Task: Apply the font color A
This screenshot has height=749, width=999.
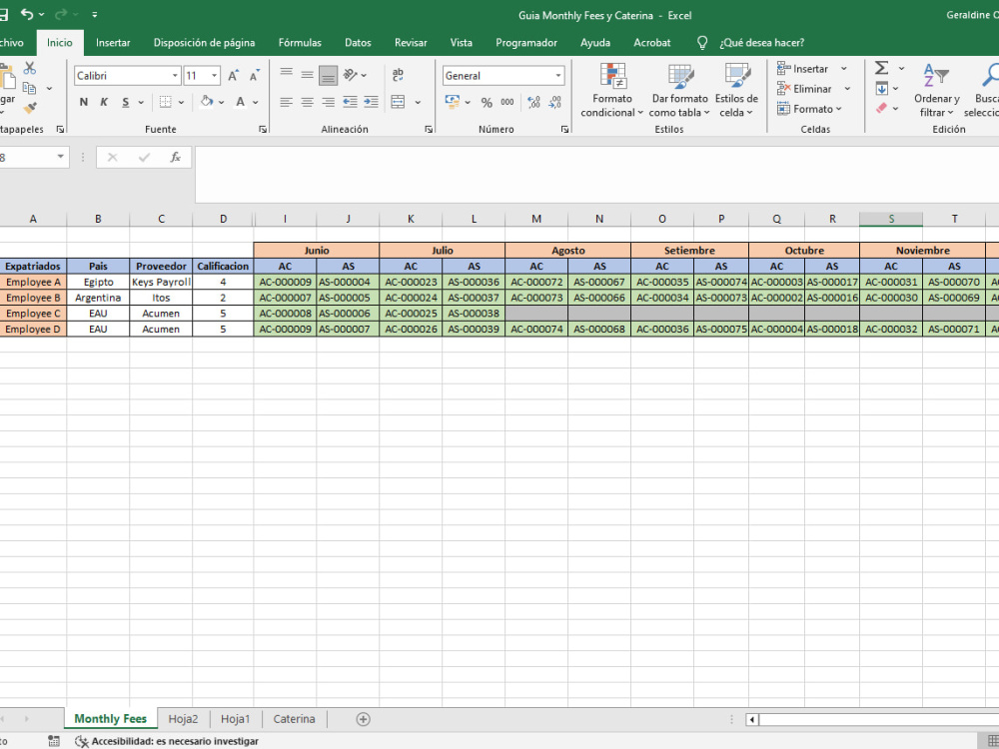Action: coord(240,101)
